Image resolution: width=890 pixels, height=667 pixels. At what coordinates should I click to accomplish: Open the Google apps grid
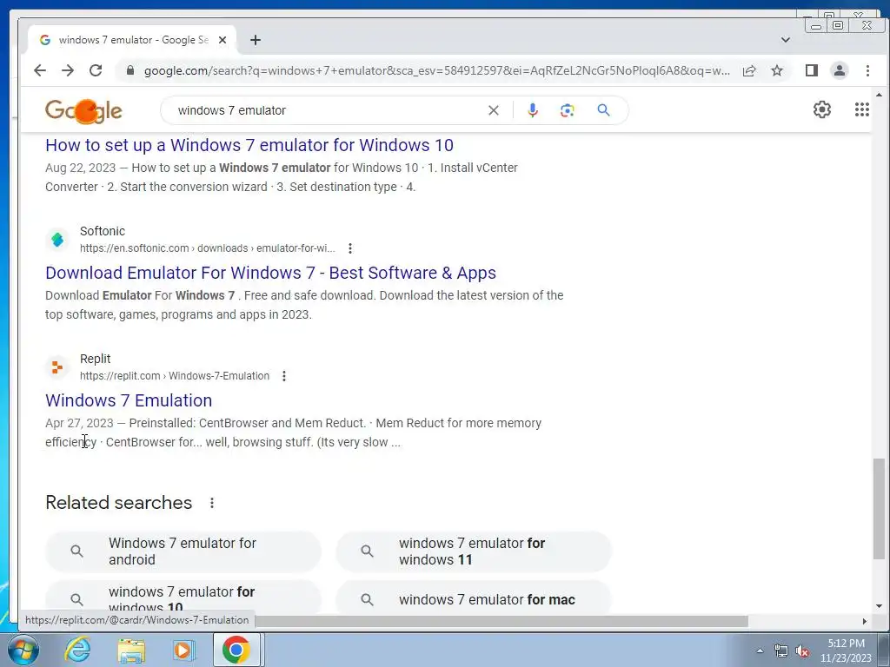pos(862,109)
